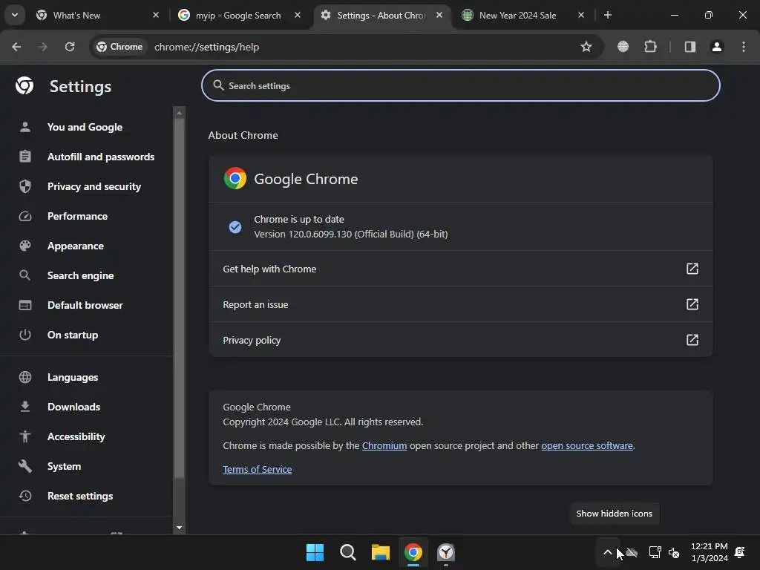Open Get help with Chrome row
This screenshot has width=760, height=570.
(x=460, y=269)
